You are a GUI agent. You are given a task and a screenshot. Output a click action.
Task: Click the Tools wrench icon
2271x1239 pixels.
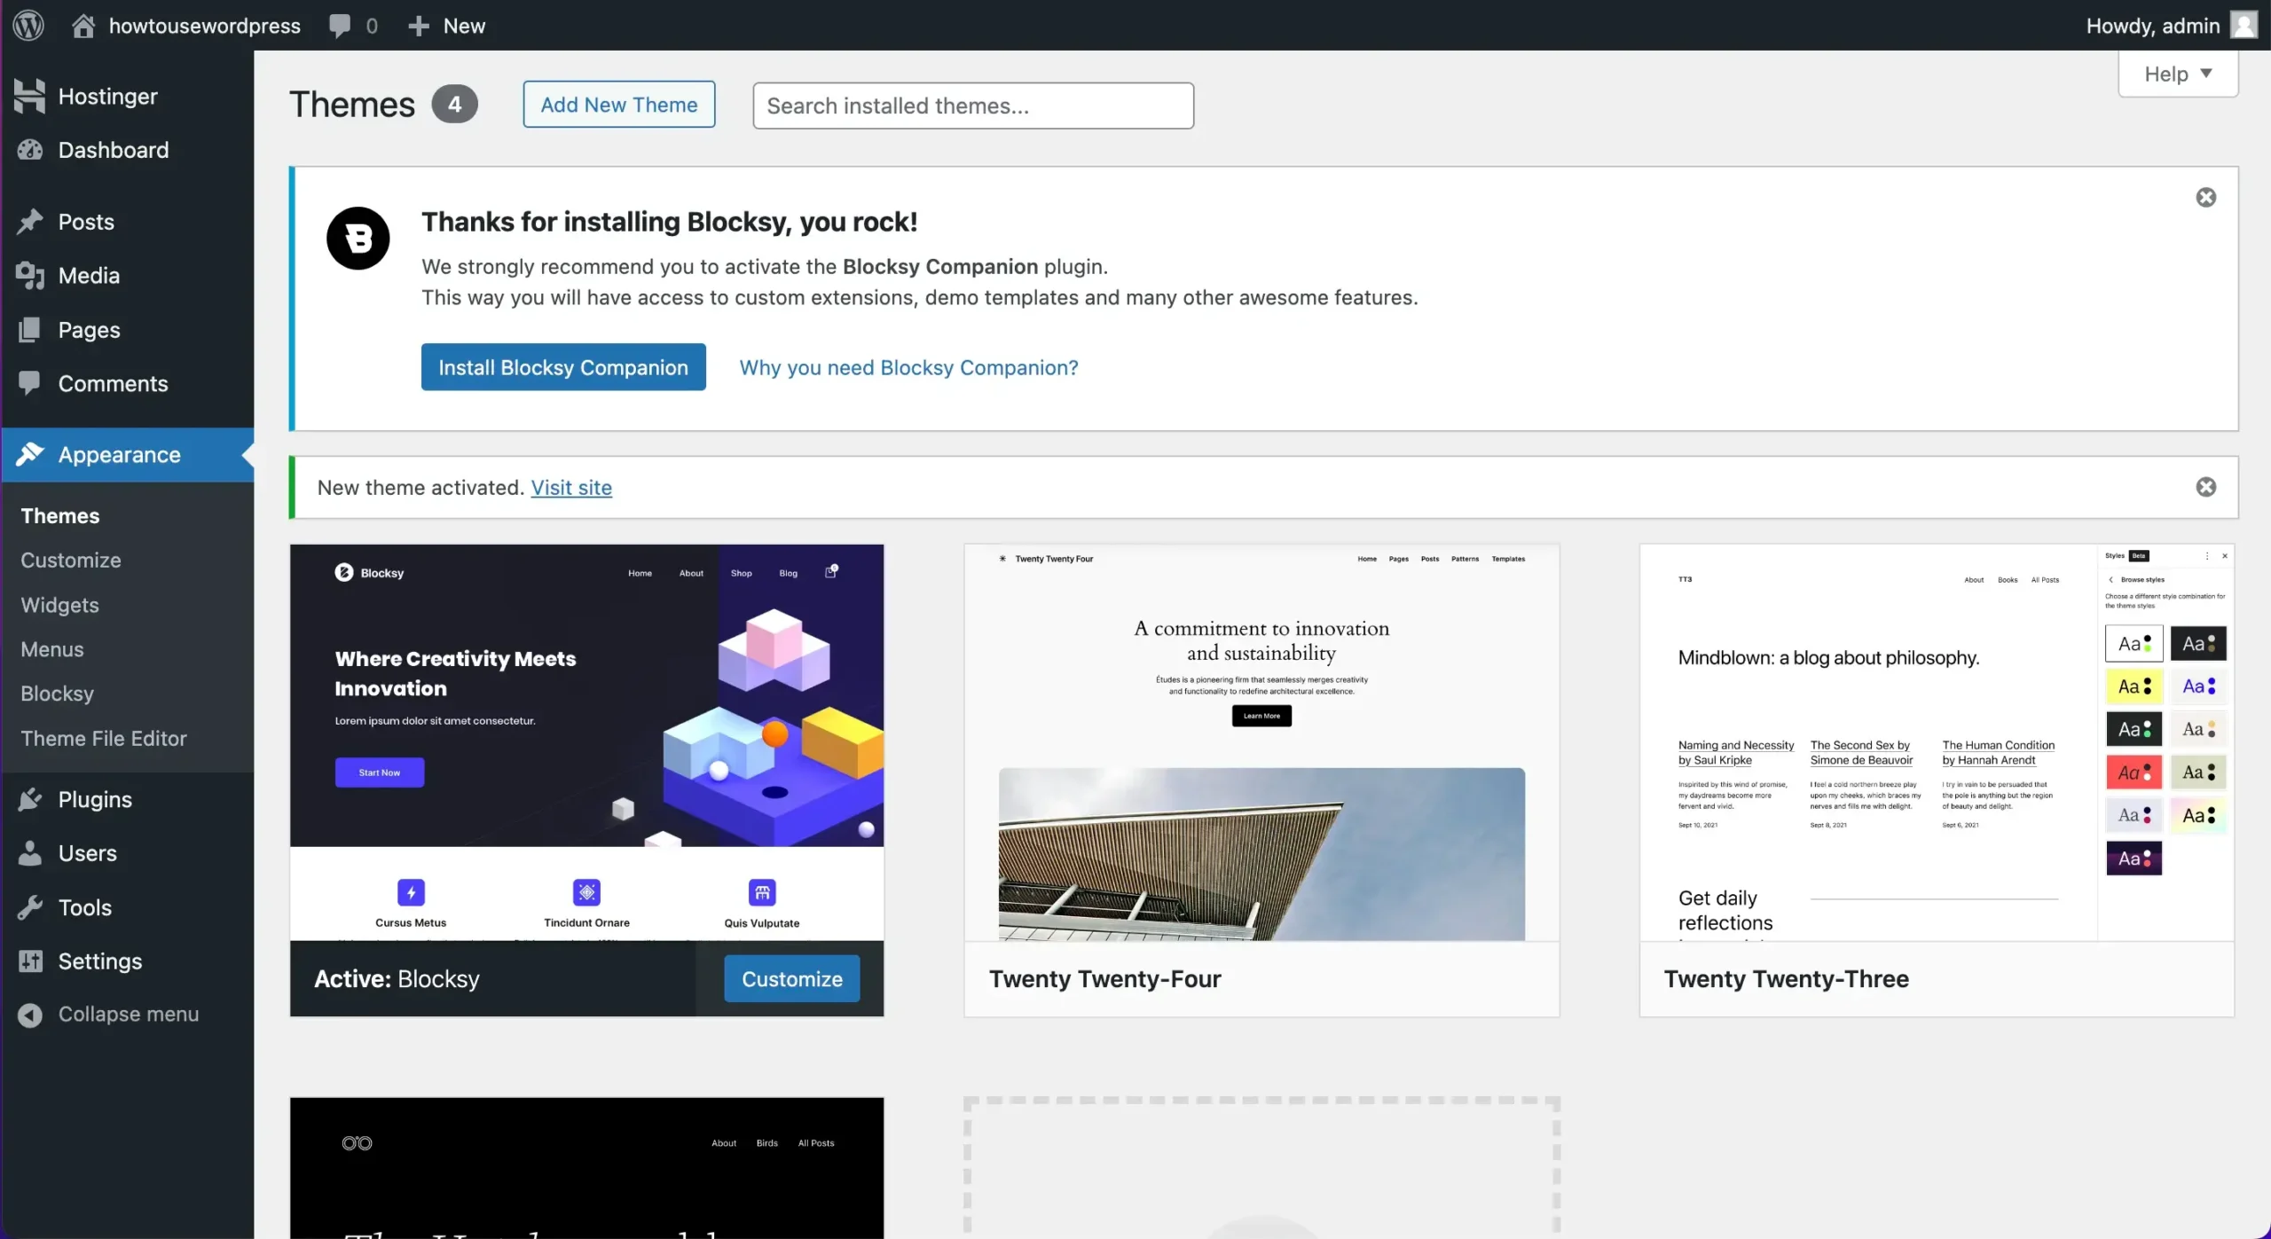[x=29, y=907]
